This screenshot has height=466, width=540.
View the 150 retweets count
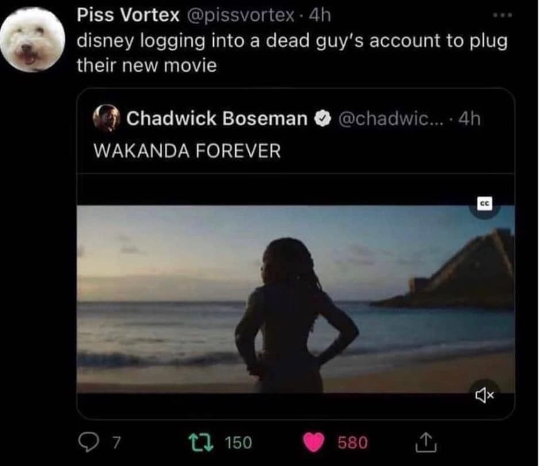pyautogui.click(x=237, y=442)
